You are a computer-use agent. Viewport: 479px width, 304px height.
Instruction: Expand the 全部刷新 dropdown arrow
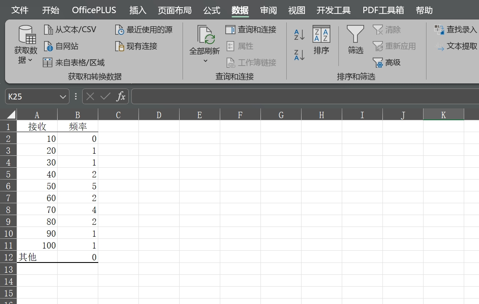(205, 61)
